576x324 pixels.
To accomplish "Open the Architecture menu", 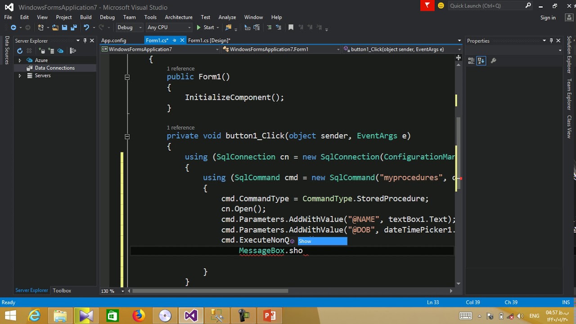I will [179, 17].
